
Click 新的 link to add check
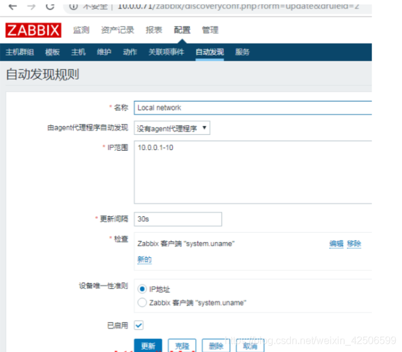145,259
